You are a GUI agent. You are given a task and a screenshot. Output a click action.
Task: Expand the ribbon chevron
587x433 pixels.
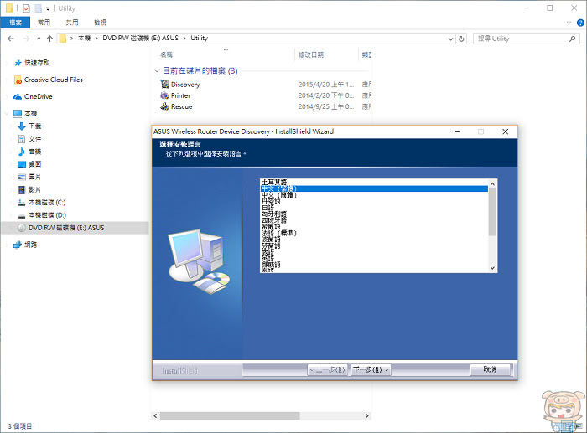569,23
